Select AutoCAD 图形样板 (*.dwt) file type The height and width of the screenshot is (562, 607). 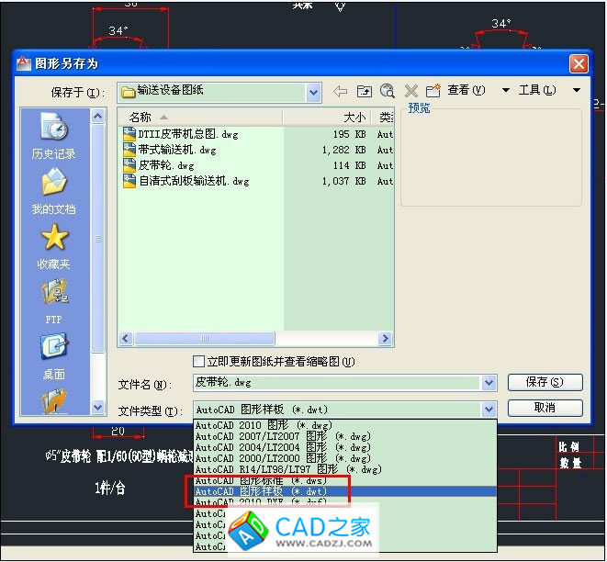coord(262,492)
